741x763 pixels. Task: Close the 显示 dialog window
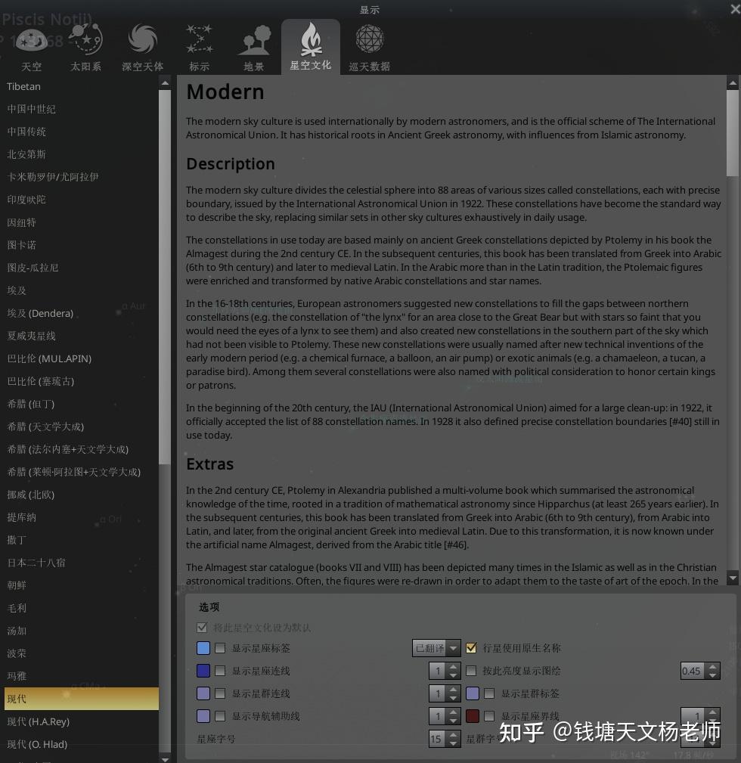tap(735, 9)
